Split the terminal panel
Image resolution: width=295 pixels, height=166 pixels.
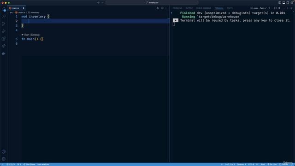coord(276,8)
